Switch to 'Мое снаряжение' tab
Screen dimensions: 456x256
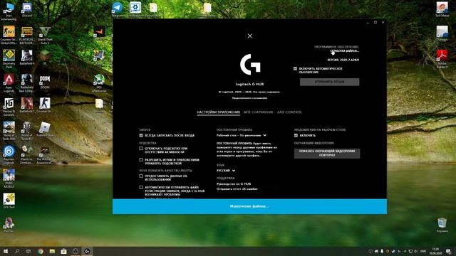click(x=259, y=112)
